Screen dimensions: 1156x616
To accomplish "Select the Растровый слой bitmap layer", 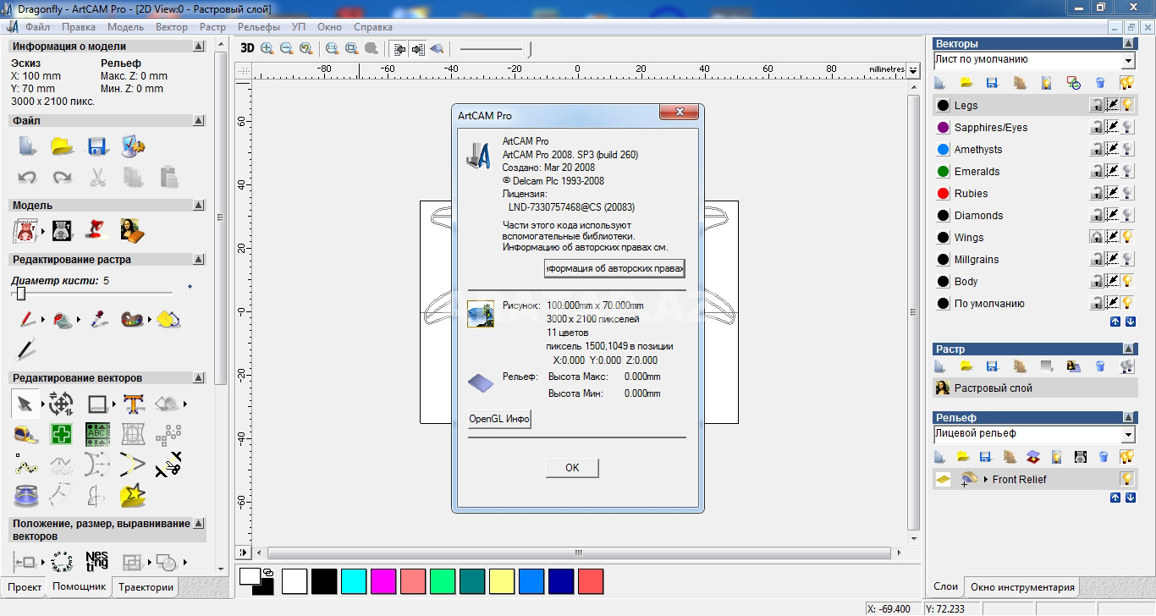I will [x=1034, y=388].
